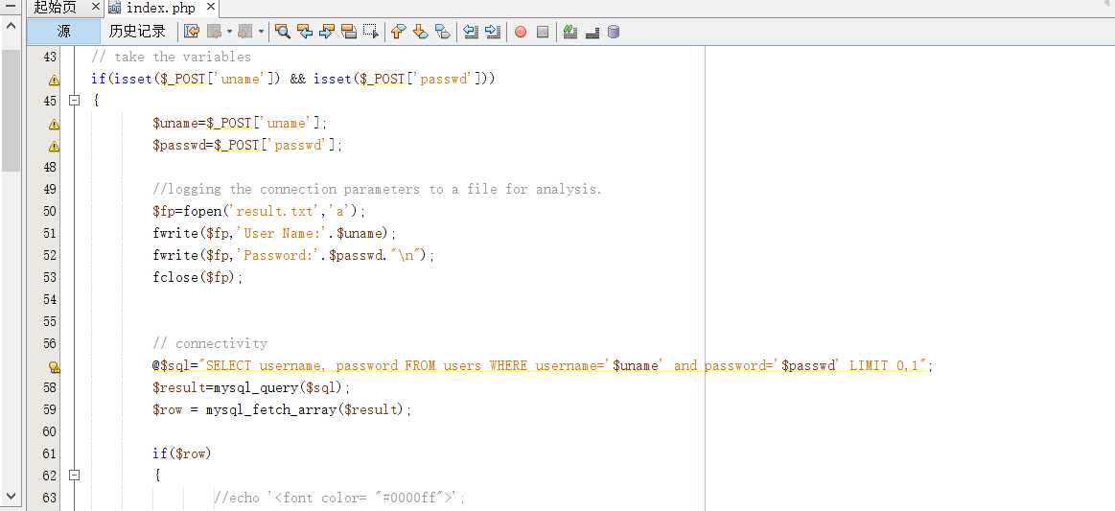This screenshot has width=1115, height=511.
Task: Collapse code fold at line 62
Action: coord(73,475)
